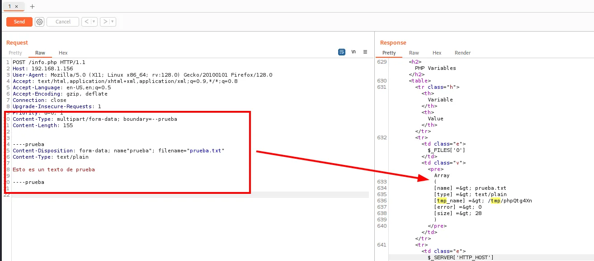The height and width of the screenshot is (261, 594).
Task: Click '[error] => 0' response line
Action: (x=457, y=207)
